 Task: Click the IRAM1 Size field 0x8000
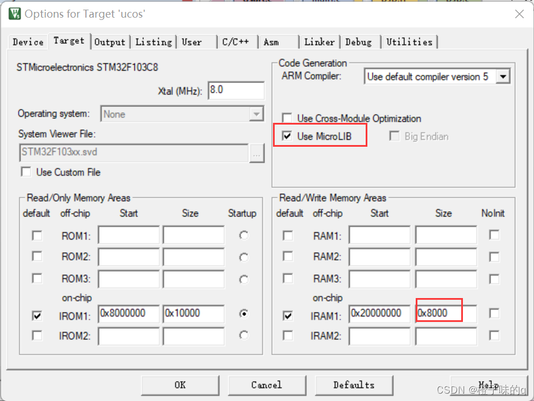pos(446,314)
